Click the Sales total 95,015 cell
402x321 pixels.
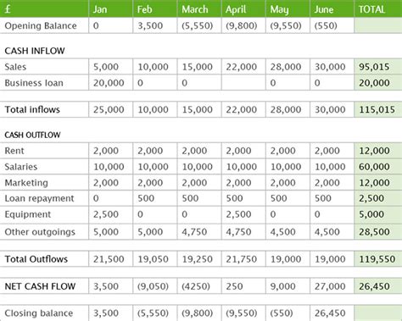pyautogui.click(x=378, y=67)
